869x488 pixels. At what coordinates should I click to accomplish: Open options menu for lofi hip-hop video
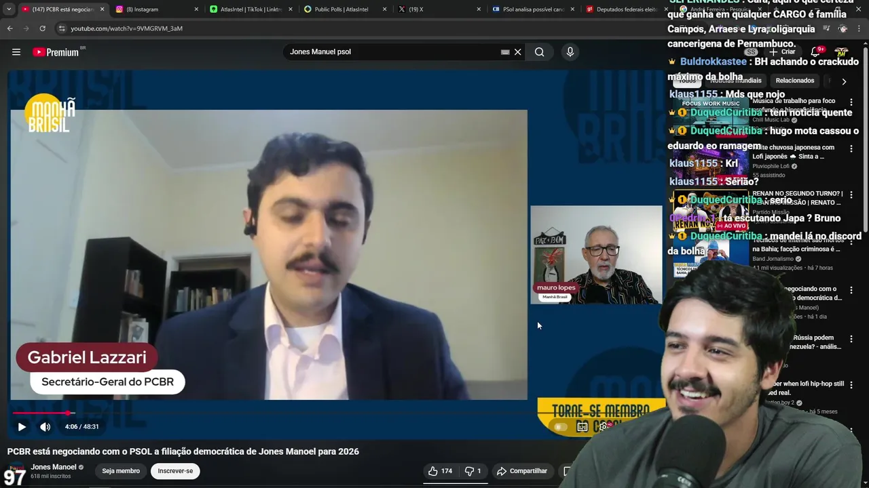[x=851, y=386]
